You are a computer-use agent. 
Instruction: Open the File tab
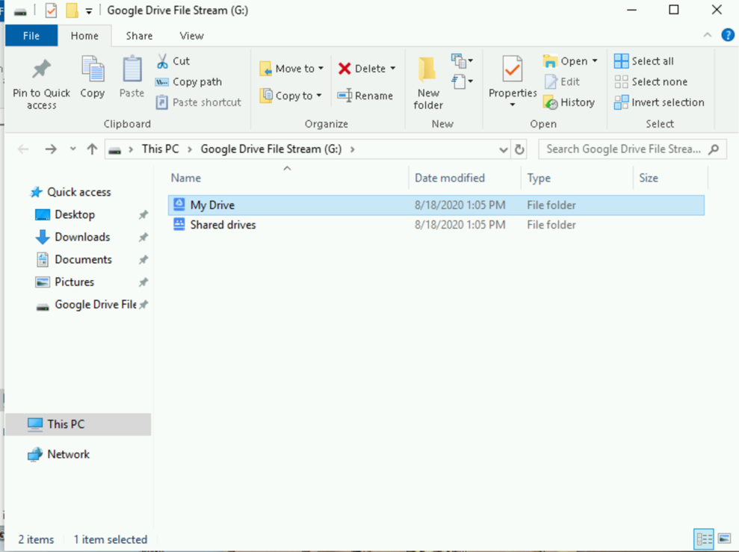31,36
